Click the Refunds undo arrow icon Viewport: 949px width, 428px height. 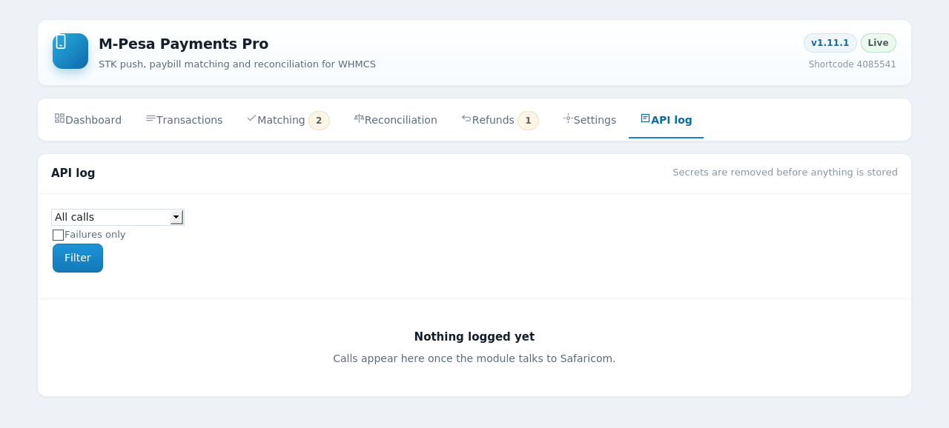pyautogui.click(x=466, y=118)
